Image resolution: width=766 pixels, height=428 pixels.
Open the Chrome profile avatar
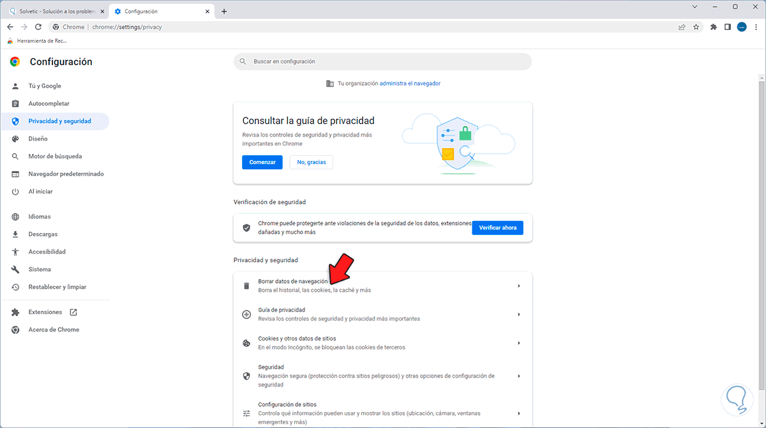pyautogui.click(x=742, y=27)
